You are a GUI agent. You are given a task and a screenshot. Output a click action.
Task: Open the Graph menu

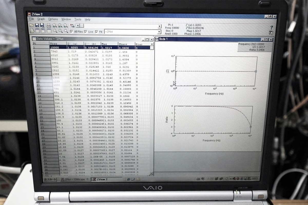(41, 19)
